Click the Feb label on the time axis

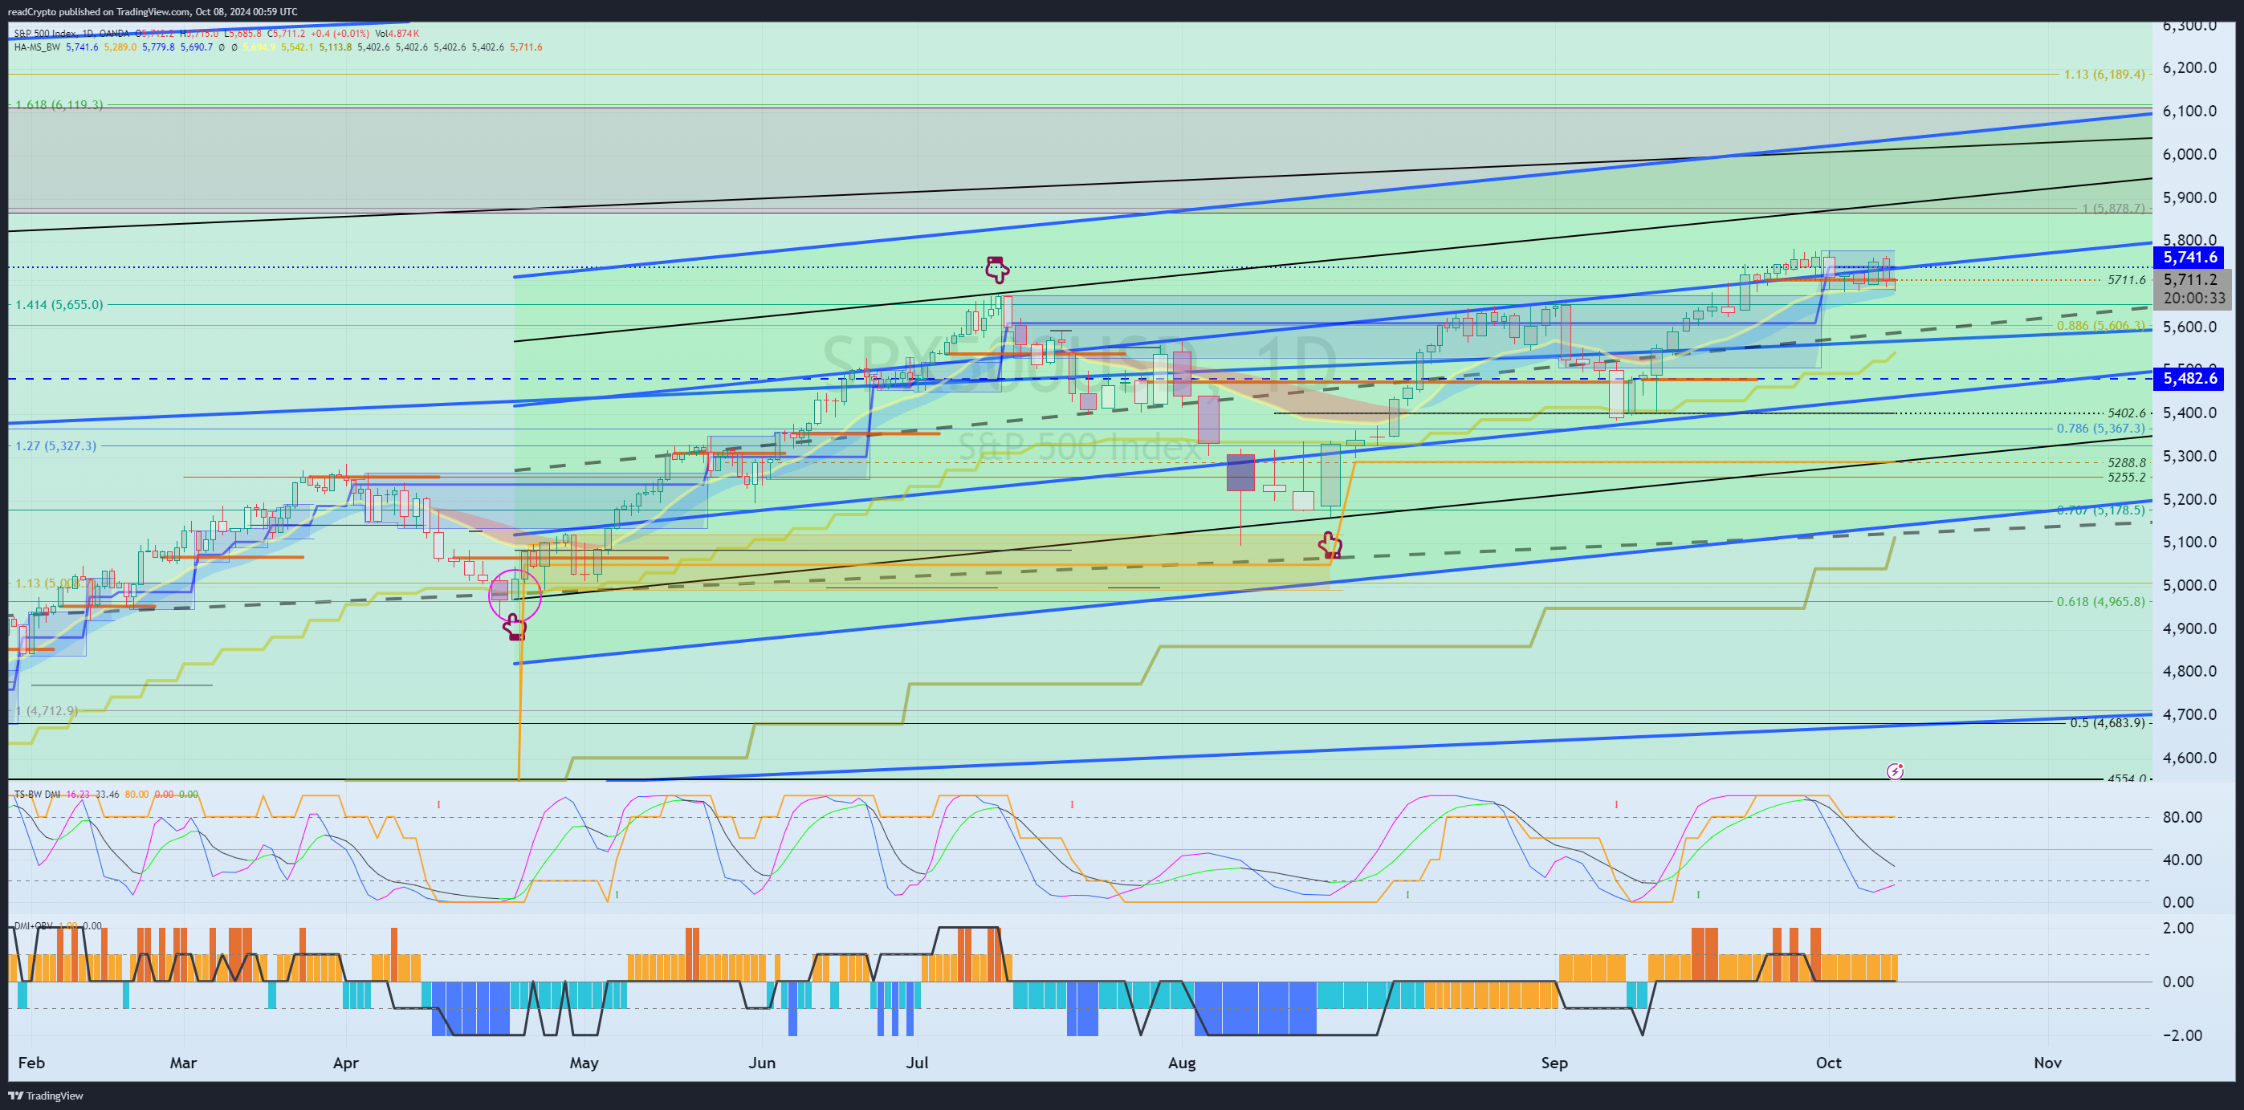click(x=31, y=1063)
